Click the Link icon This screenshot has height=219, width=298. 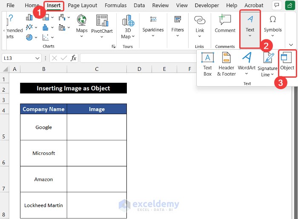coord(200,20)
